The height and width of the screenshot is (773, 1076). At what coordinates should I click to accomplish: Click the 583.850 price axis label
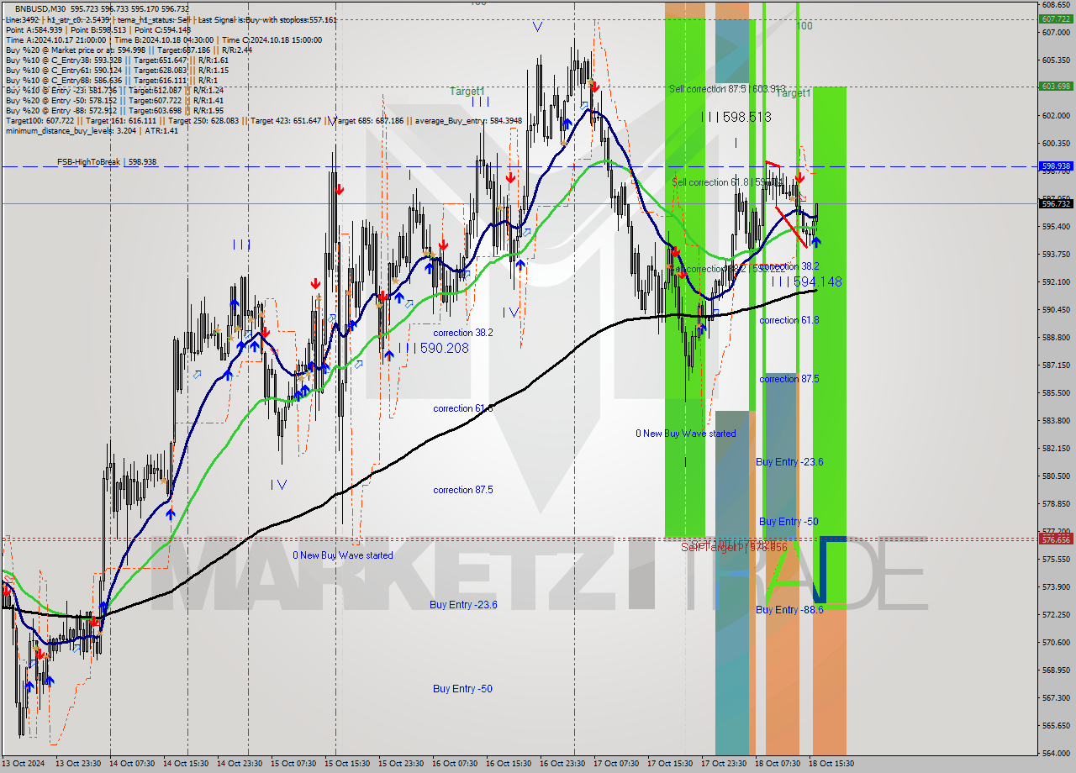(1055, 420)
